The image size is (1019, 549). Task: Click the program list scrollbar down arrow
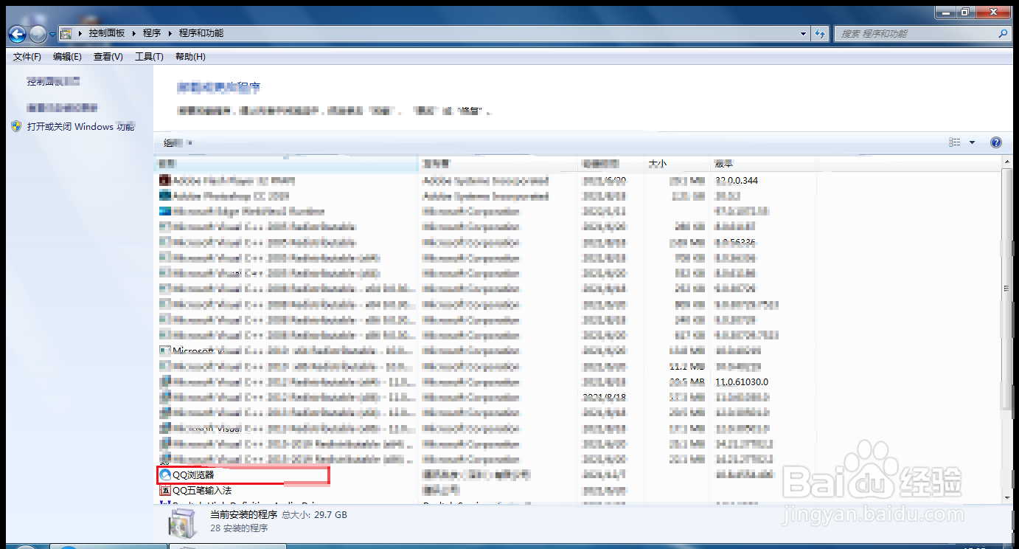point(1007,498)
